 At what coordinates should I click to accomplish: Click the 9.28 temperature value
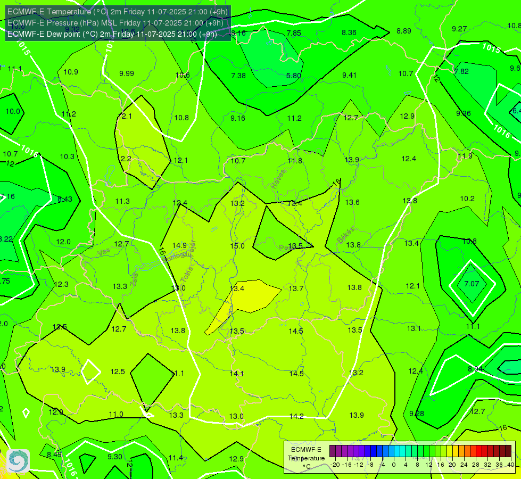(x=417, y=414)
